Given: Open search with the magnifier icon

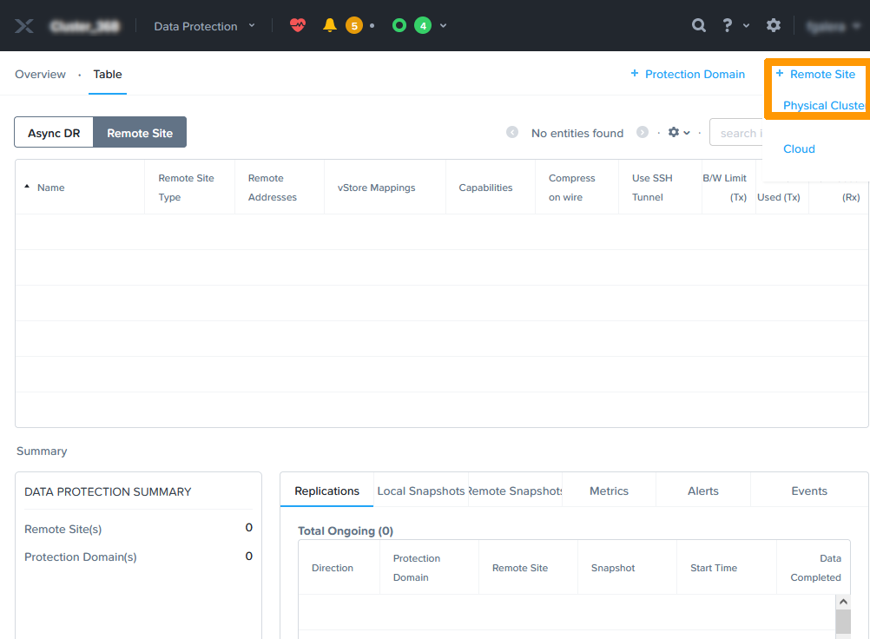Looking at the screenshot, I should (699, 26).
